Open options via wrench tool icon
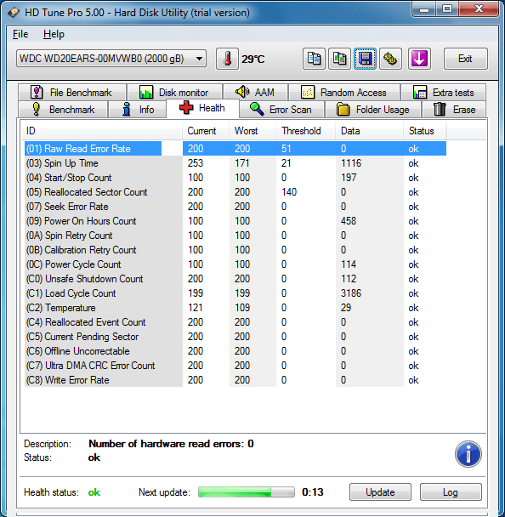This screenshot has height=517, width=505. [x=390, y=59]
